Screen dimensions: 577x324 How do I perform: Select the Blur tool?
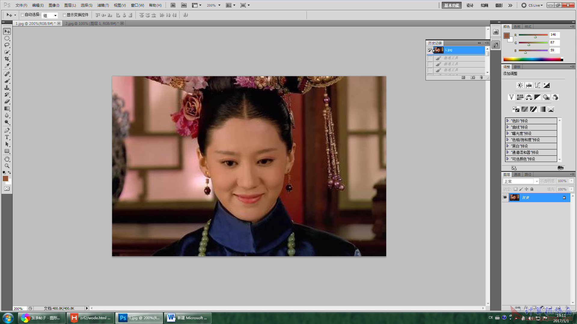tap(7, 115)
